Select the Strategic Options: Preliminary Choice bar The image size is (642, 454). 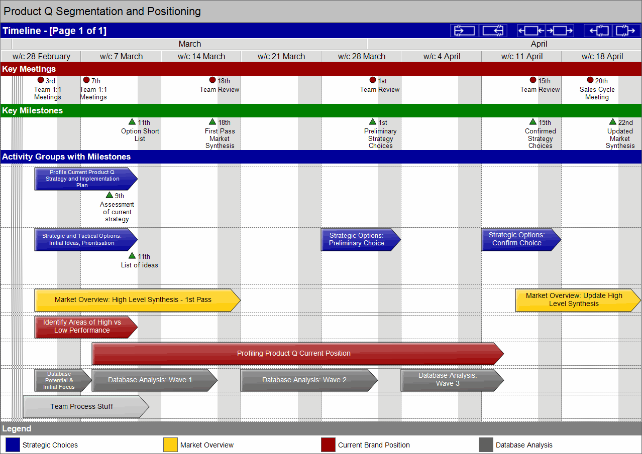click(361, 240)
